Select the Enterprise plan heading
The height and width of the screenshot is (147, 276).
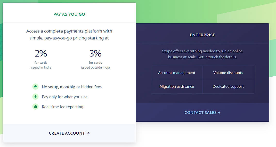coord(202,35)
